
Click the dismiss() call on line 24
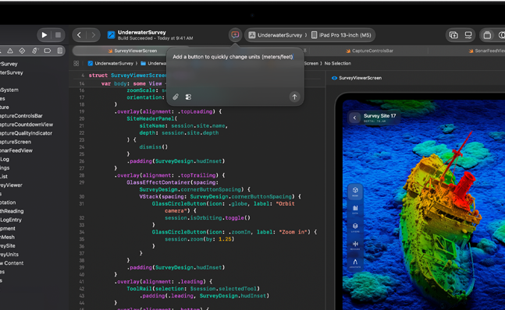click(153, 147)
